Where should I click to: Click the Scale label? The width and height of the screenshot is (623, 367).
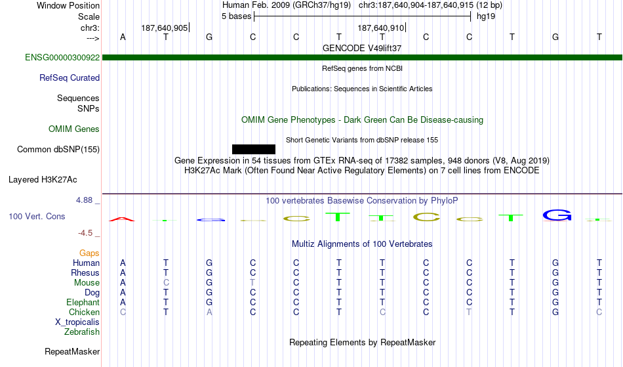coord(89,16)
